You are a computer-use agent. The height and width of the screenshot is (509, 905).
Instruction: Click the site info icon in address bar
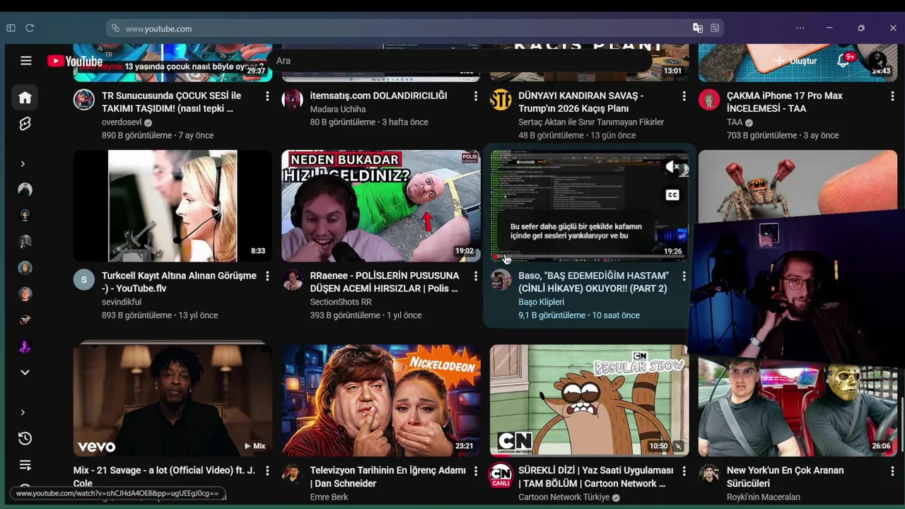point(115,28)
